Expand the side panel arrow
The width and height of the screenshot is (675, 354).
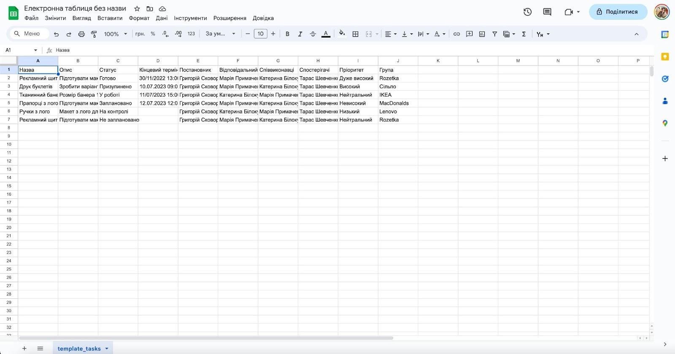665,344
